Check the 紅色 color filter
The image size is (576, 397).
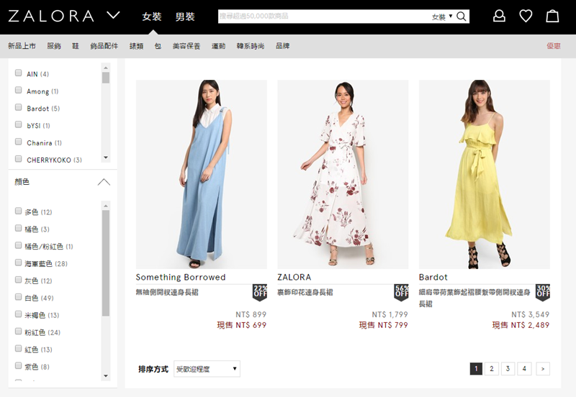[x=18, y=349]
